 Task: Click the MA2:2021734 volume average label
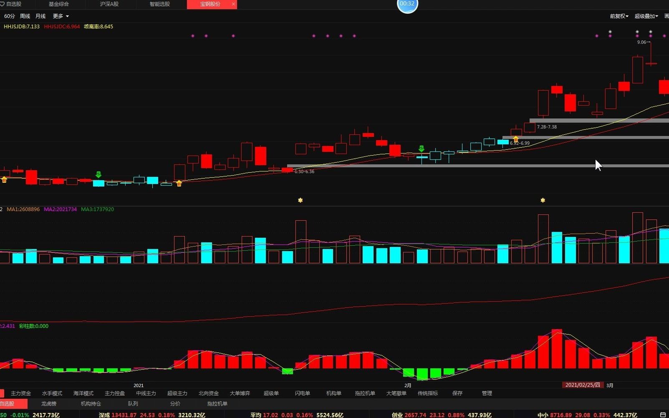click(x=61, y=209)
